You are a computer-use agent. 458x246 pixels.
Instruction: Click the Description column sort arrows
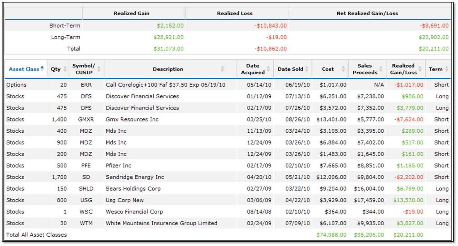point(222,69)
